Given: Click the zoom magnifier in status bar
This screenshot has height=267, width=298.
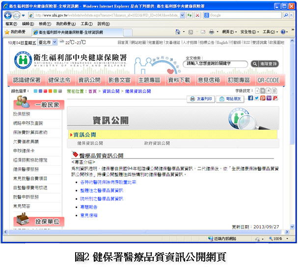Looking at the screenshot, I should point(271,238).
